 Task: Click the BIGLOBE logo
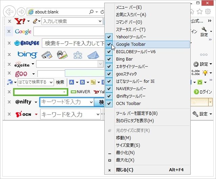[x=27, y=43]
